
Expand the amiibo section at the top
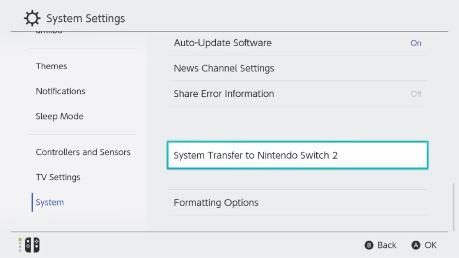(x=50, y=31)
